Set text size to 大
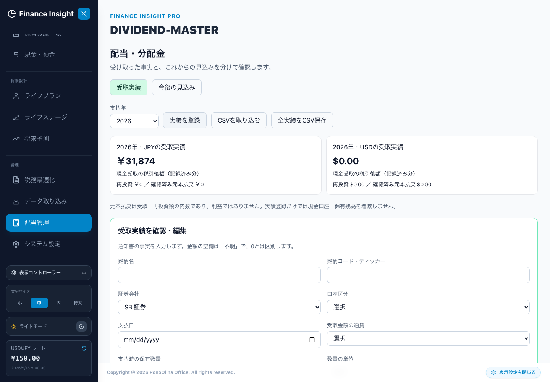The height and width of the screenshot is (382, 550). click(x=58, y=303)
